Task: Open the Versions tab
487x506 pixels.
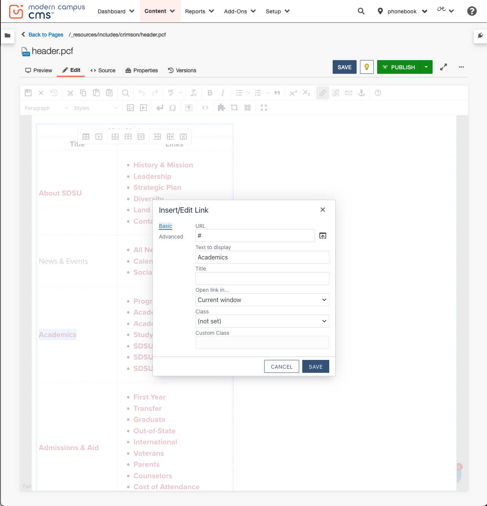Action: [x=182, y=70]
